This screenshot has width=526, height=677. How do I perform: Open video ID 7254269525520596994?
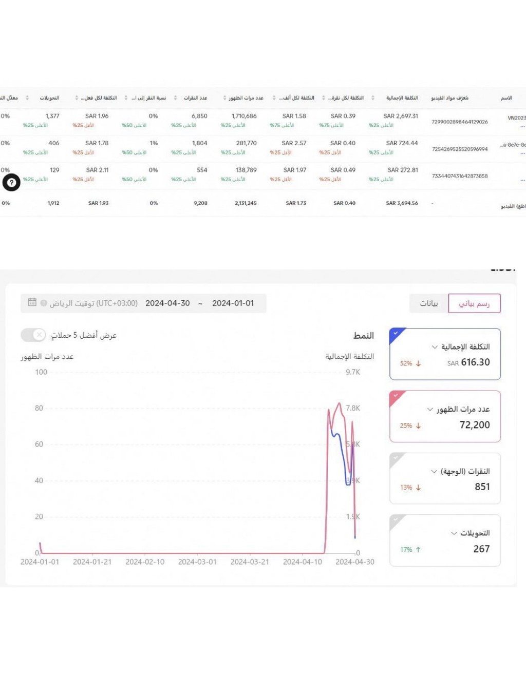pyautogui.click(x=460, y=149)
